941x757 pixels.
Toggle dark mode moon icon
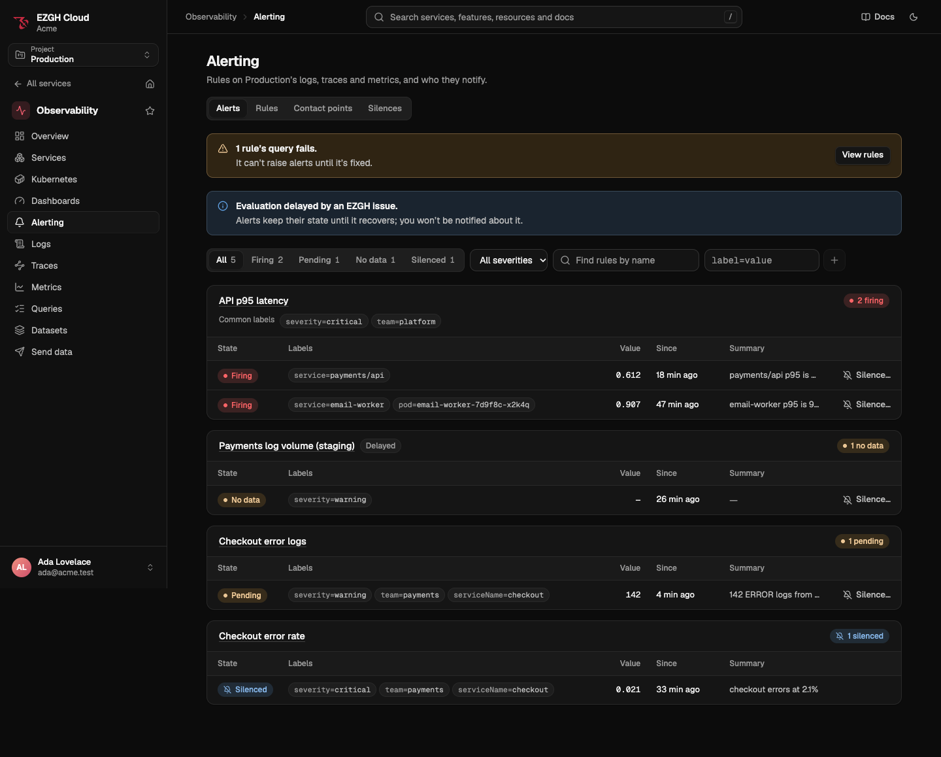[914, 17]
